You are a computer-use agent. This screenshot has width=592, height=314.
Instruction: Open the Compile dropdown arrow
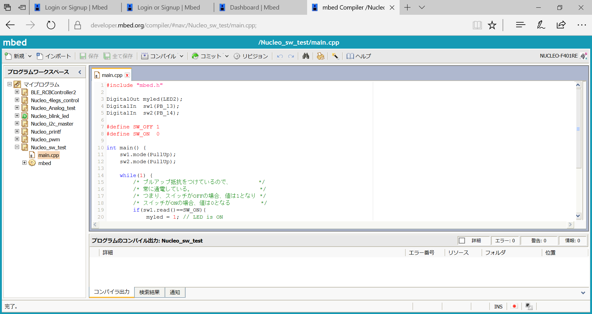pyautogui.click(x=182, y=56)
